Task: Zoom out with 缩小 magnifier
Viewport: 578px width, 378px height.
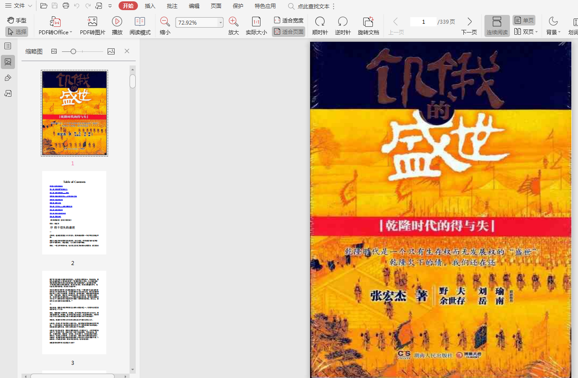Action: click(165, 26)
